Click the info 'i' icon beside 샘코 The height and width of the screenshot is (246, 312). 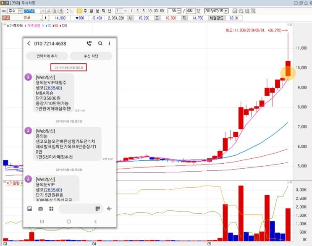(x=45, y=18)
